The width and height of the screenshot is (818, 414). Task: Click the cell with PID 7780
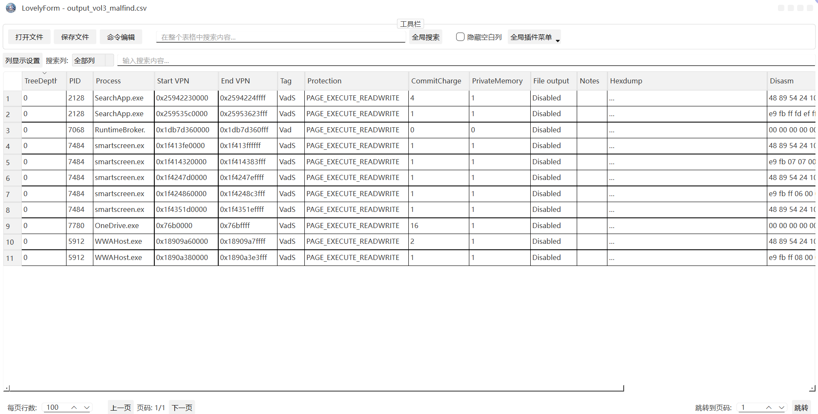[x=80, y=226]
